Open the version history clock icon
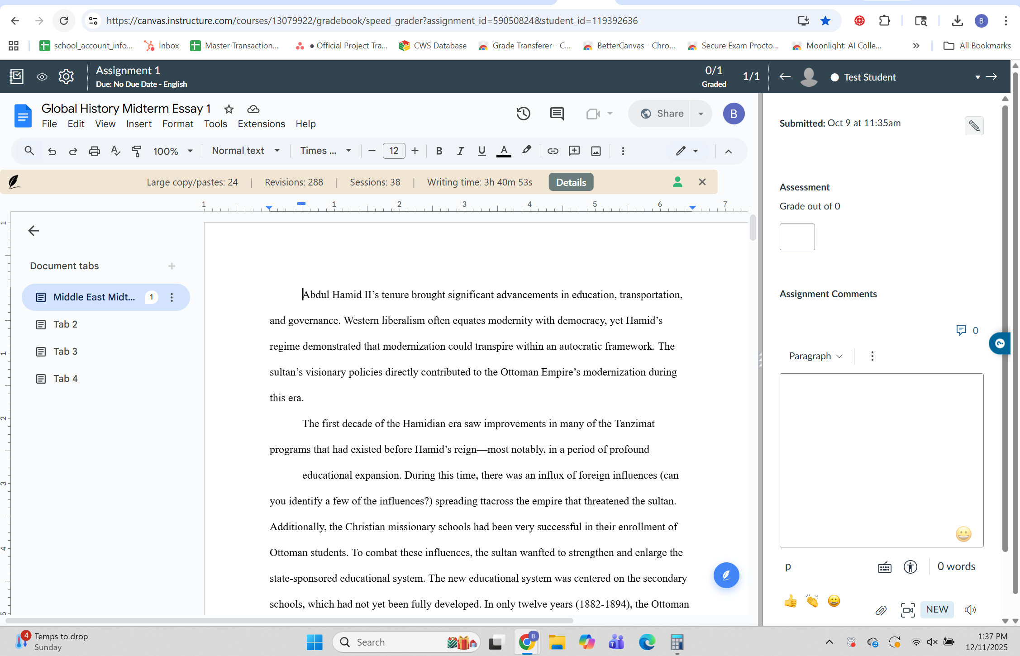Image resolution: width=1020 pixels, height=656 pixels. [524, 113]
